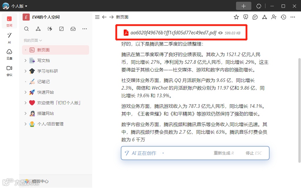This screenshot has width=301, height=188.
Task: Open sidebar more options ellipsis
Action: 85,29
